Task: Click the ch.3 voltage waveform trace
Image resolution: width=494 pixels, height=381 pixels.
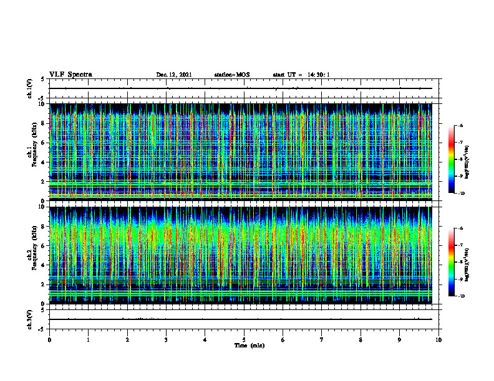Action: (x=241, y=319)
